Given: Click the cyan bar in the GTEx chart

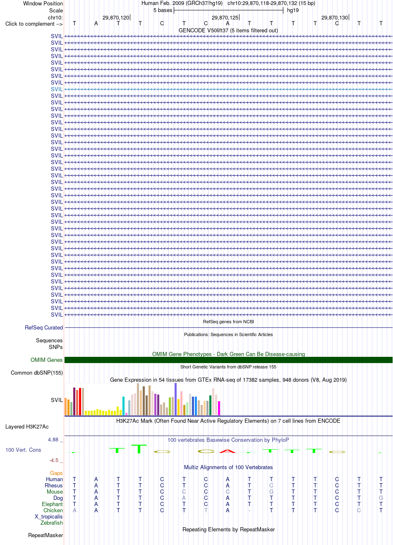Looking at the screenshot, I should 123,406.
